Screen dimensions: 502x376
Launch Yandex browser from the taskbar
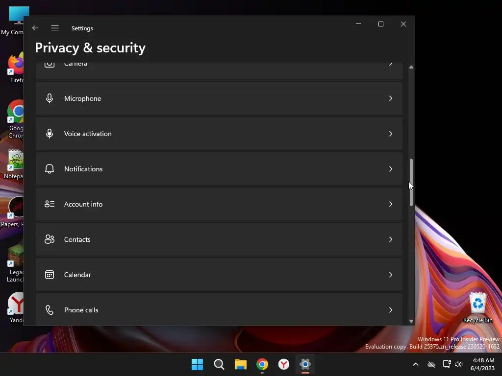click(x=284, y=364)
